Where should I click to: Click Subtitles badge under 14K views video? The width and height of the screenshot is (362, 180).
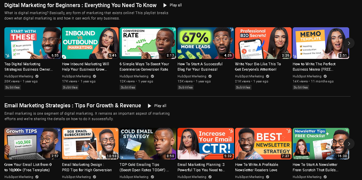click(x=301, y=87)
